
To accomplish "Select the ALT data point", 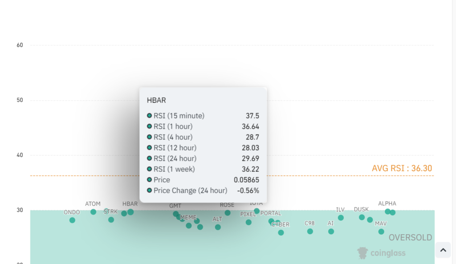I will (218, 227).
